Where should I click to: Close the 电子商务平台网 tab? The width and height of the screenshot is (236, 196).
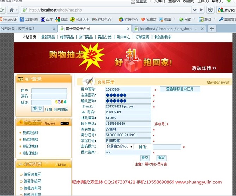tap(128, 29)
